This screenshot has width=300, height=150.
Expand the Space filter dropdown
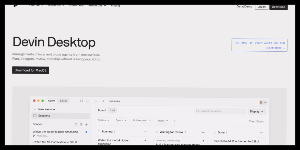[x=121, y=120]
